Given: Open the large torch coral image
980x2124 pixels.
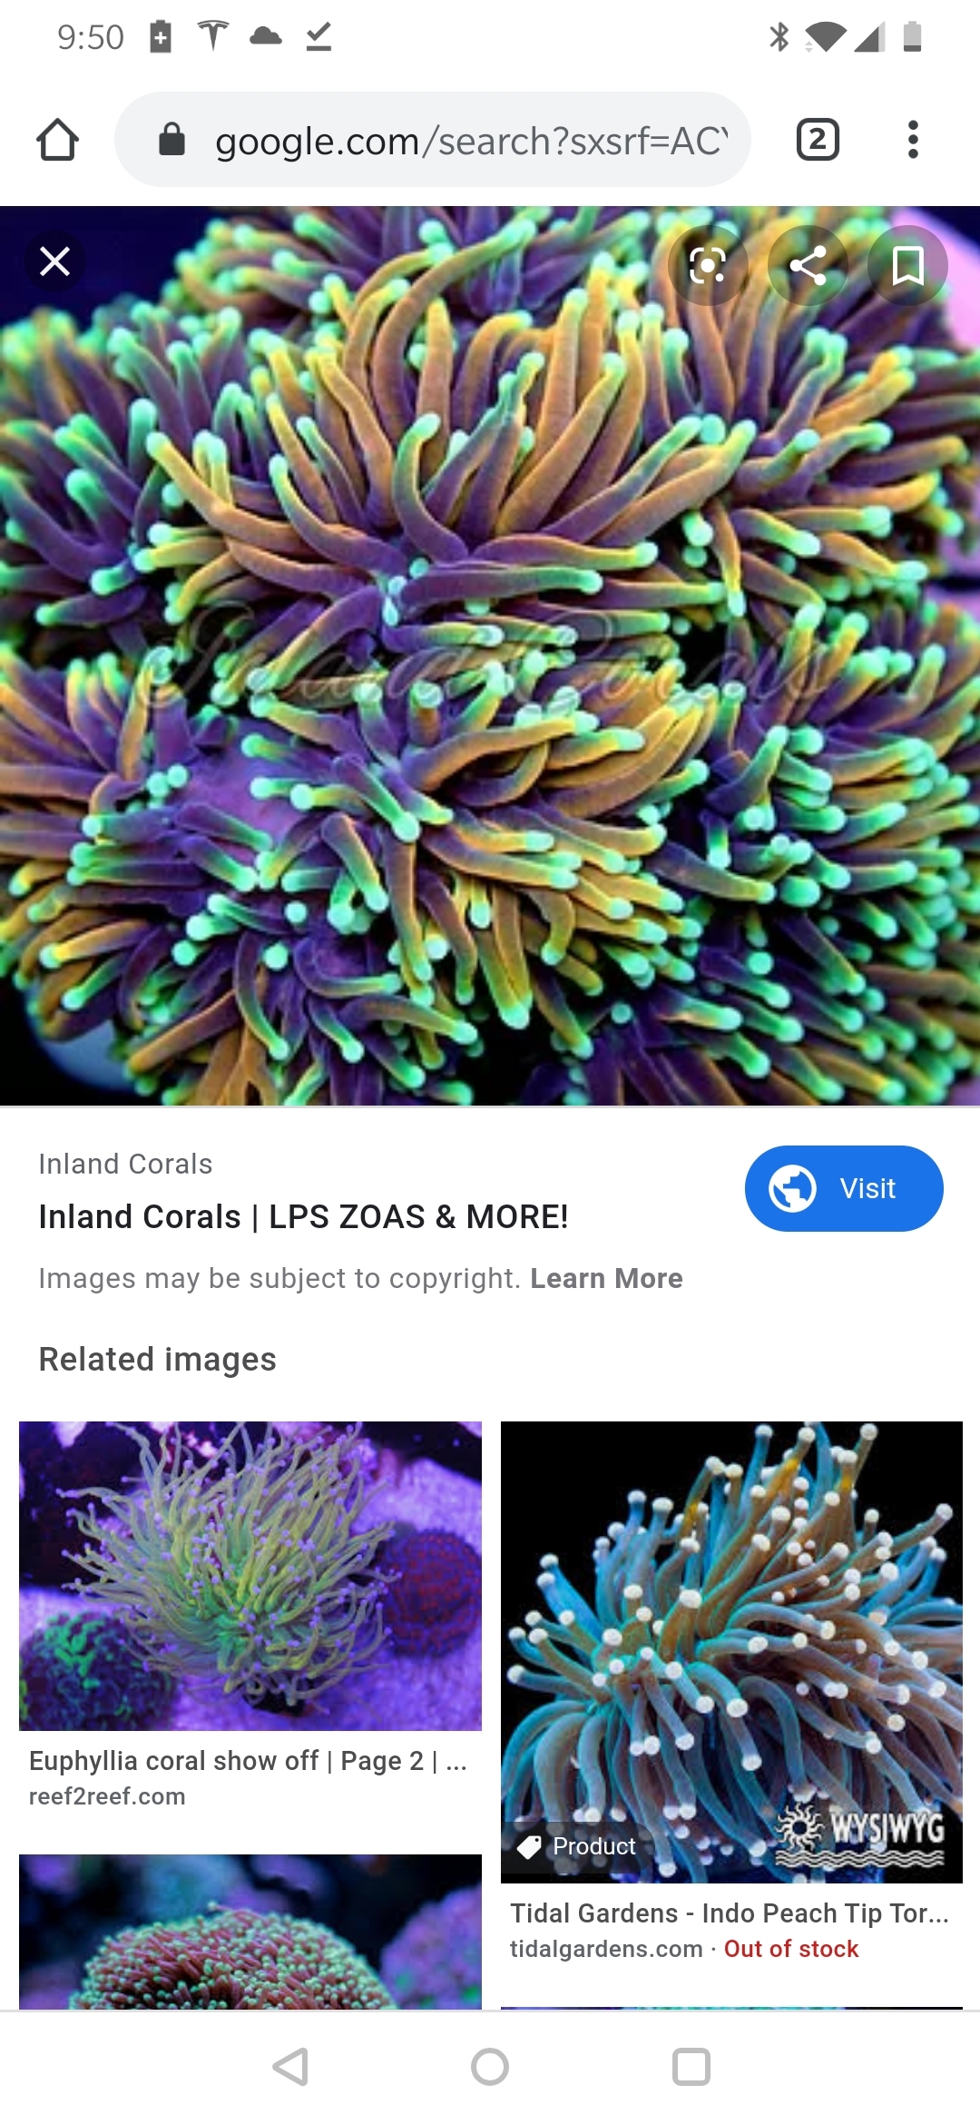Looking at the screenshot, I should [490, 655].
